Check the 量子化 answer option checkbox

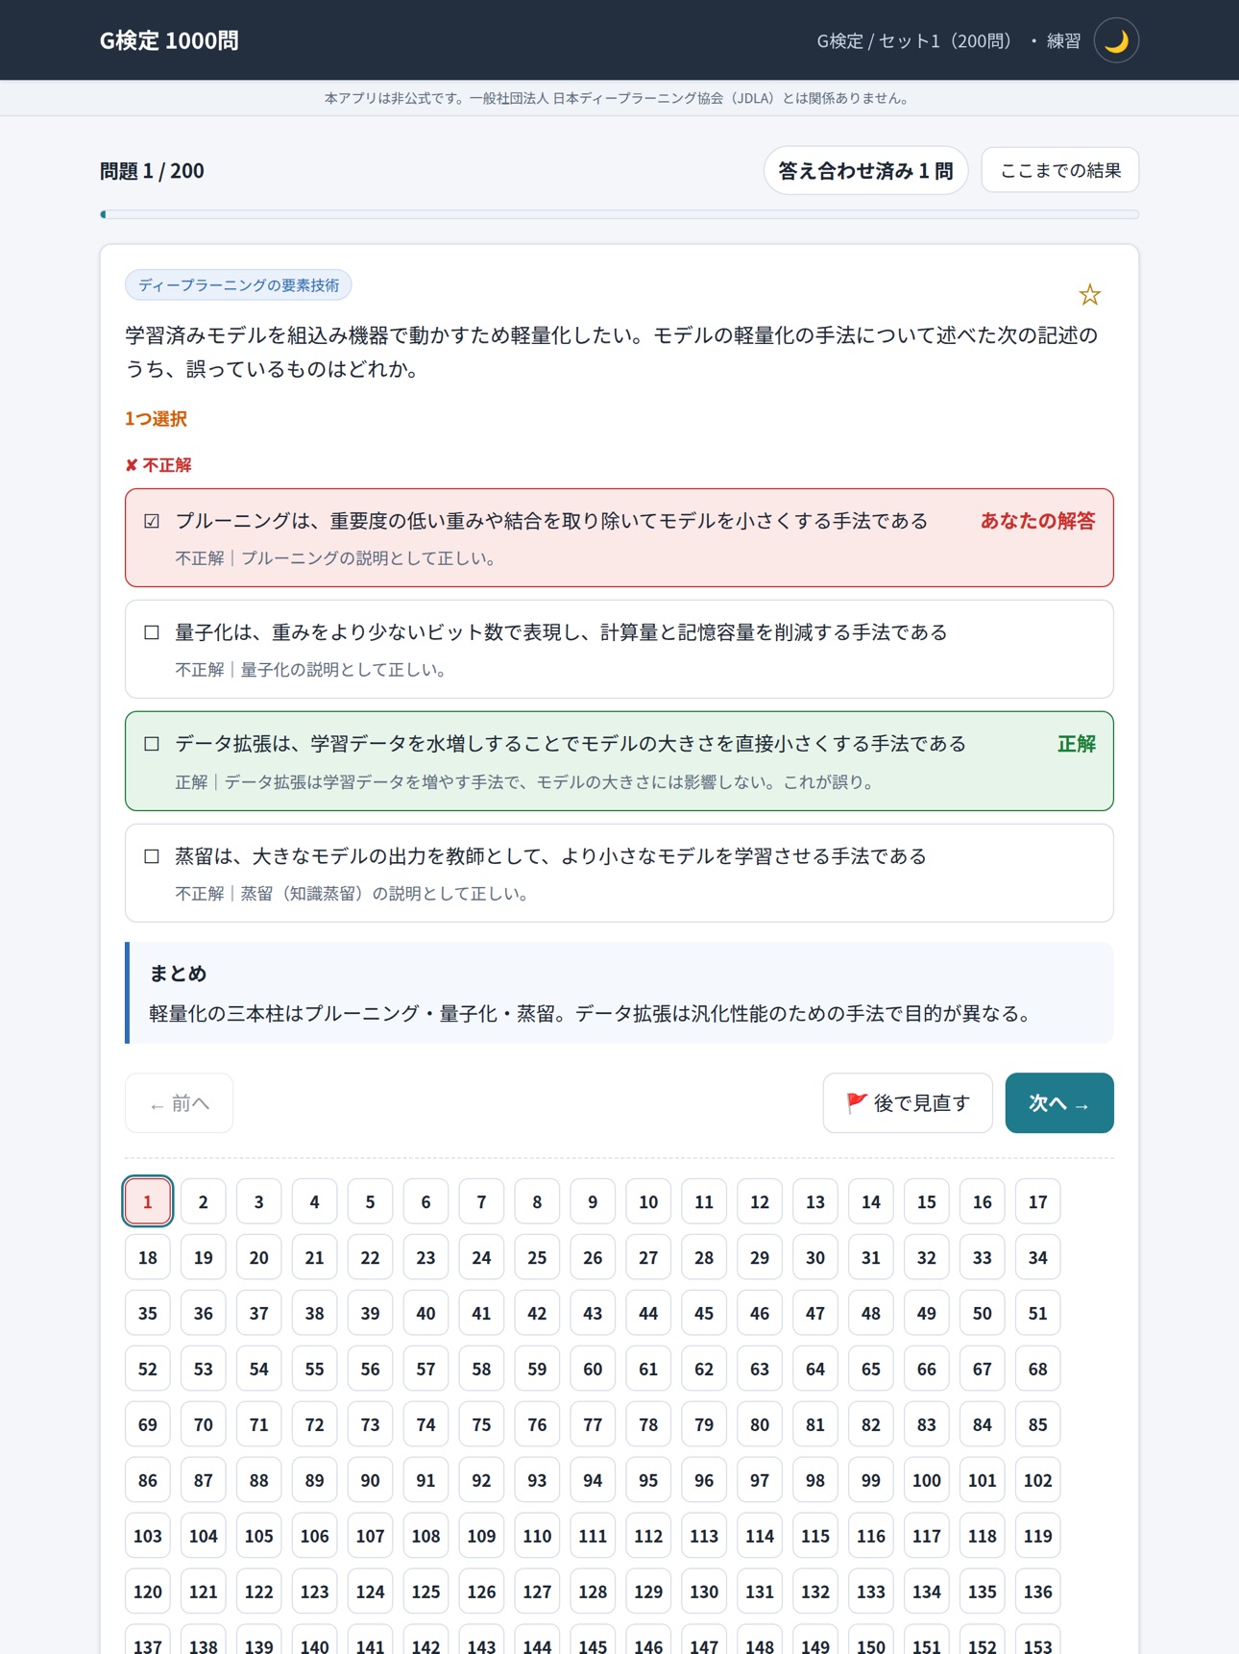tap(152, 632)
